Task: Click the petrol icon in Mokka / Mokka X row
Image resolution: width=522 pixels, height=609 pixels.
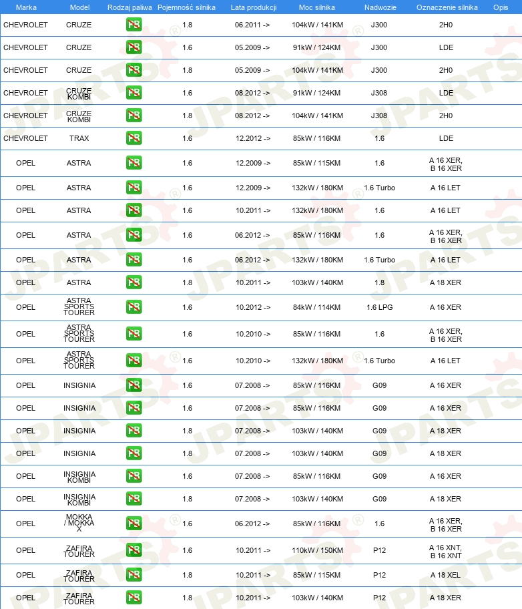Action: (134, 523)
